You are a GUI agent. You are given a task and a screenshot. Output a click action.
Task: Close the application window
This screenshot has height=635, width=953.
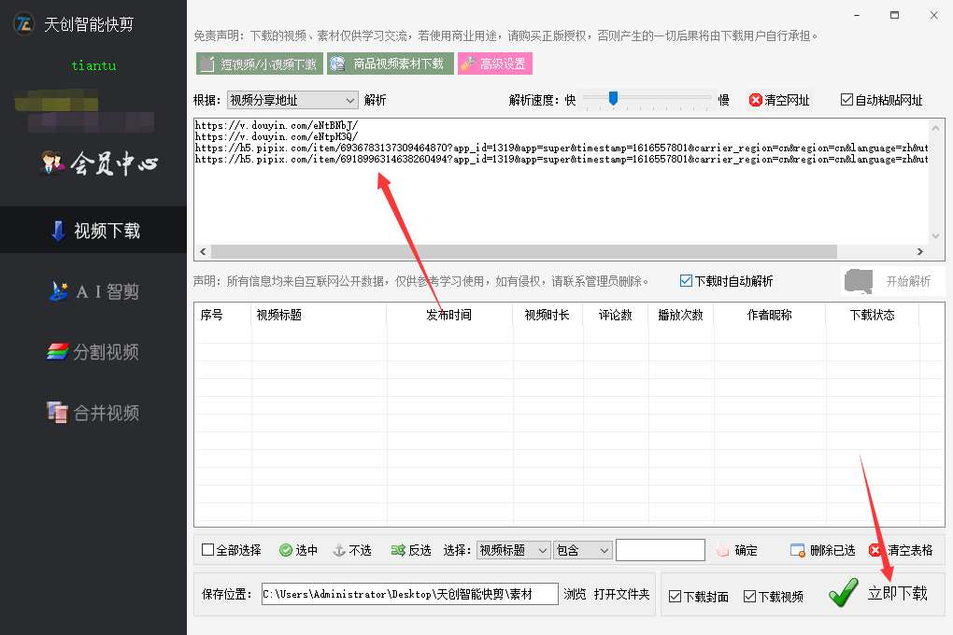pos(934,15)
